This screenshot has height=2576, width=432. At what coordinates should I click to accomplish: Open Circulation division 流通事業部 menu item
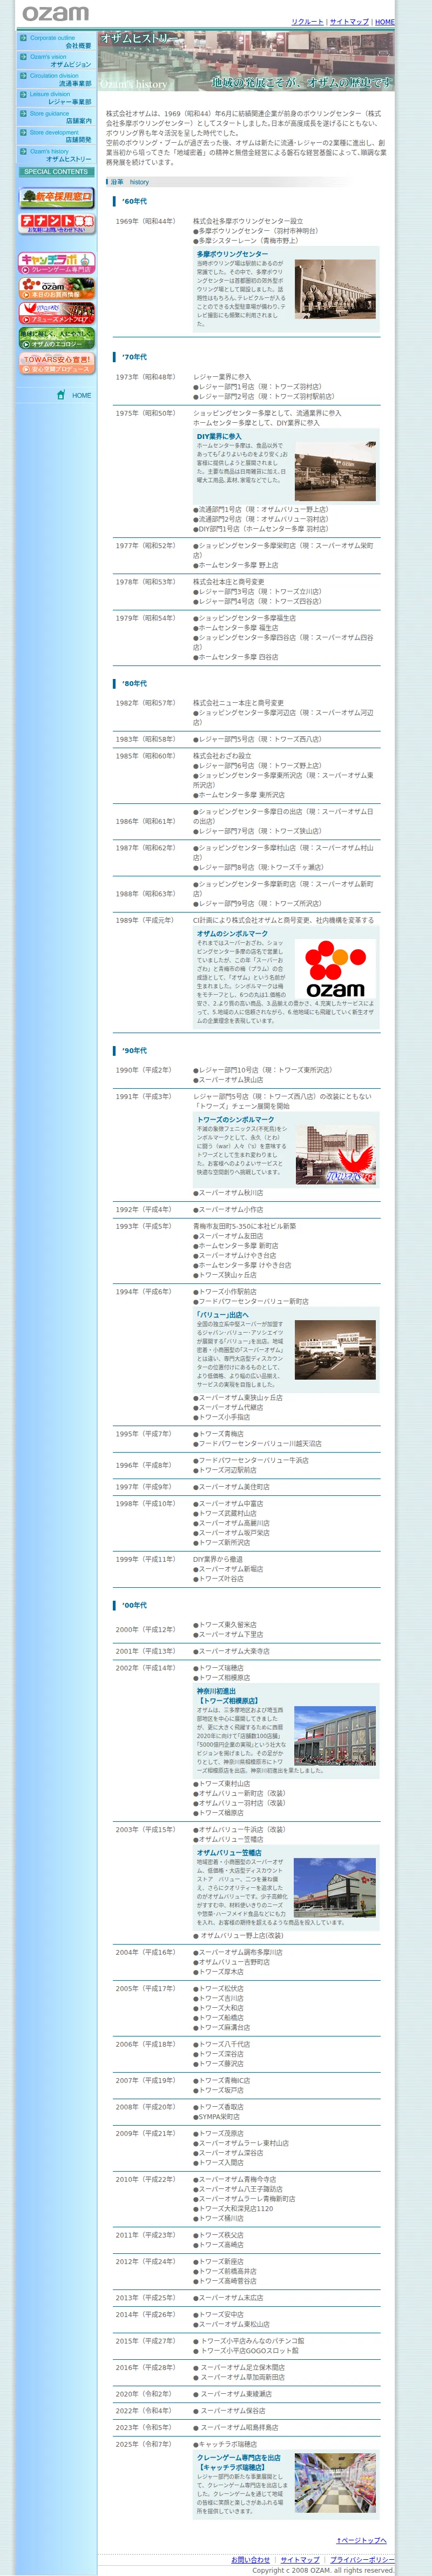(56, 80)
